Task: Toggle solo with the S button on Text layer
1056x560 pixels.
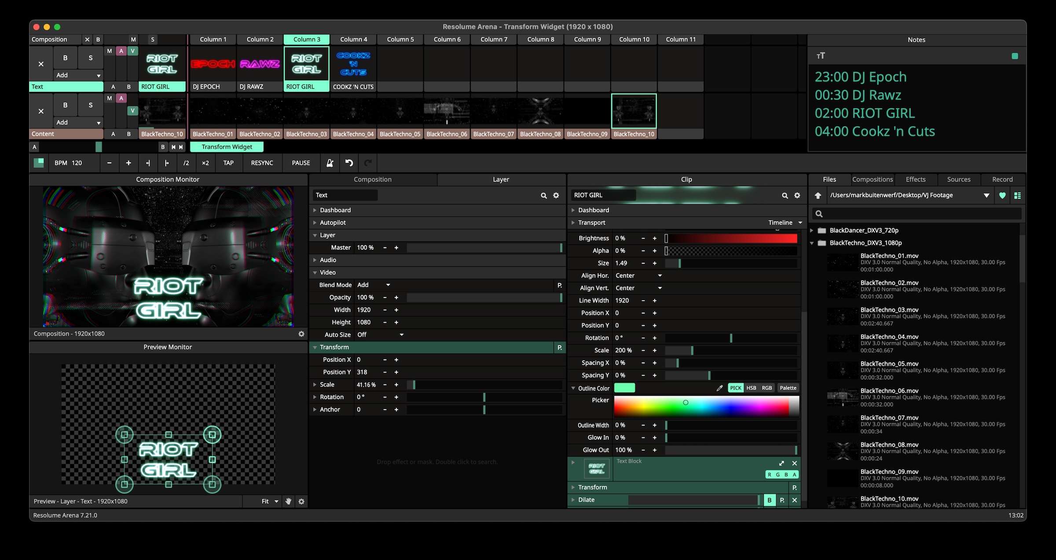Action: pos(90,58)
